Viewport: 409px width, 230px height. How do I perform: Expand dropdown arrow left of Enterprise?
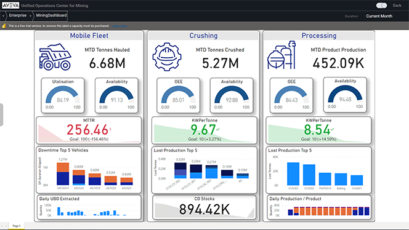[3, 16]
